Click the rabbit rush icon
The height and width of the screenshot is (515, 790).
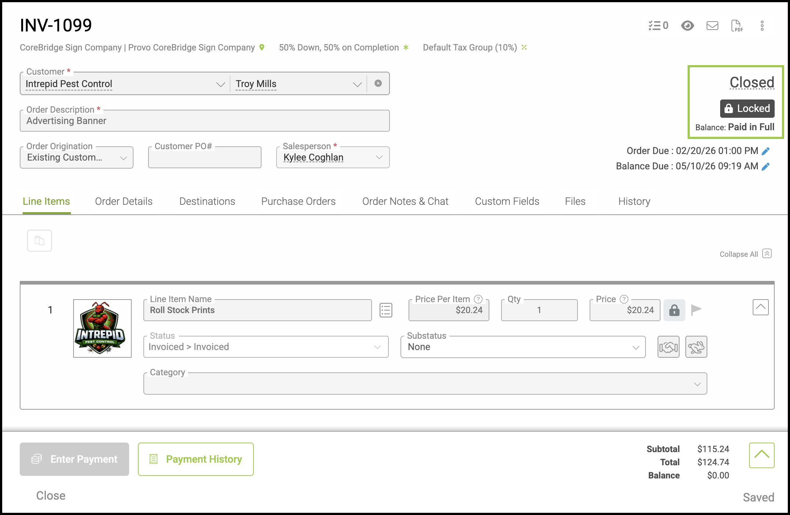(x=696, y=347)
